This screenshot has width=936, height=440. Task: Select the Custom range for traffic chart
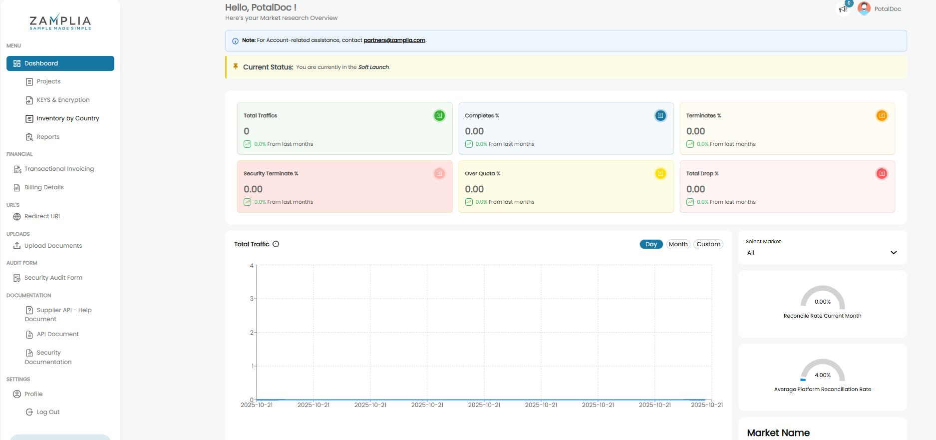tap(708, 244)
